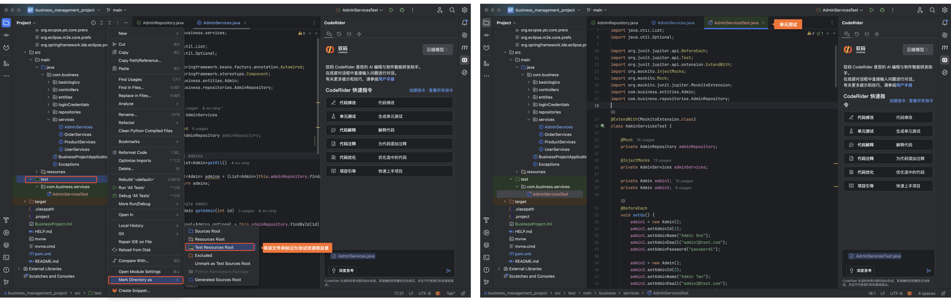Select Test Resources Root from submenu
Viewport: 951px width, 301px height.
pos(214,248)
